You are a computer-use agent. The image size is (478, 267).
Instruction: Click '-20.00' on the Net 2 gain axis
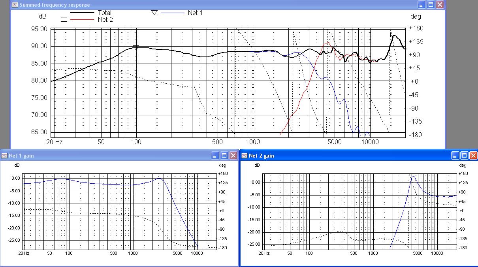254,232
